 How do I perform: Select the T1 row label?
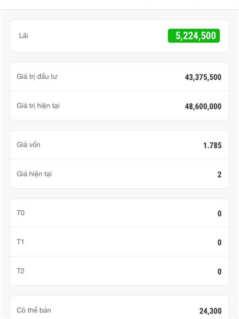pos(20,242)
